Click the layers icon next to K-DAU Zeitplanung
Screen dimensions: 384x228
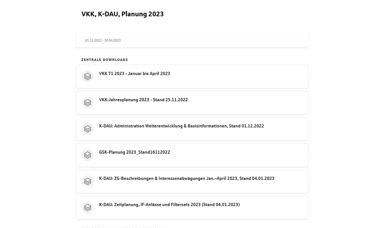coord(87,208)
